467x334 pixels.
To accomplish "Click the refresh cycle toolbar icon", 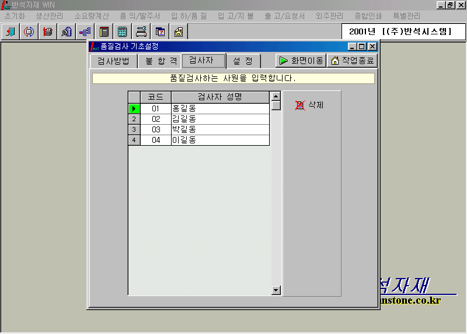I will [x=29, y=31].
